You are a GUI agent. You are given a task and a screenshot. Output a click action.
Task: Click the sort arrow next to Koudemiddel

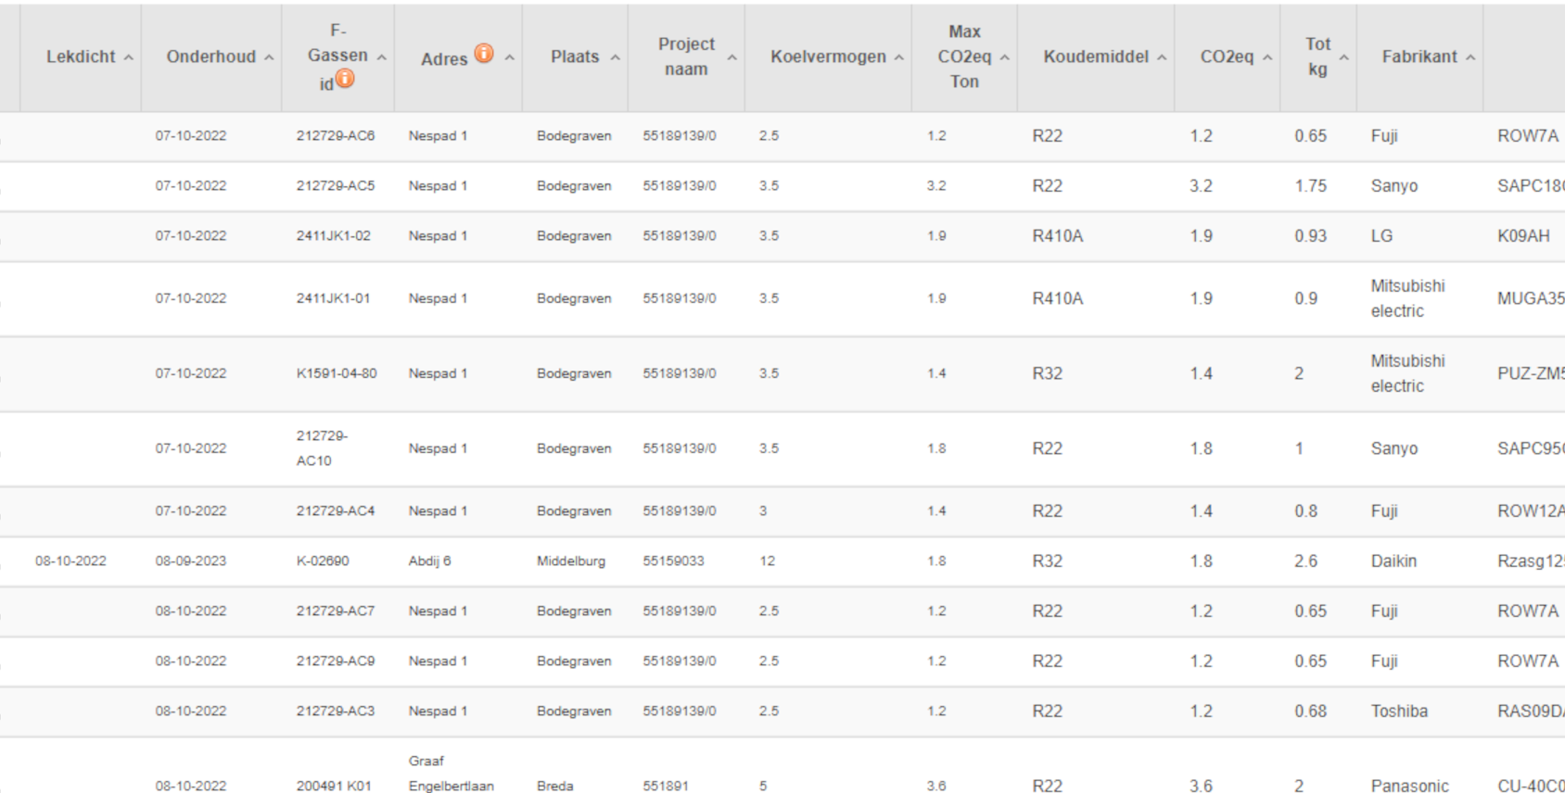coord(1162,57)
